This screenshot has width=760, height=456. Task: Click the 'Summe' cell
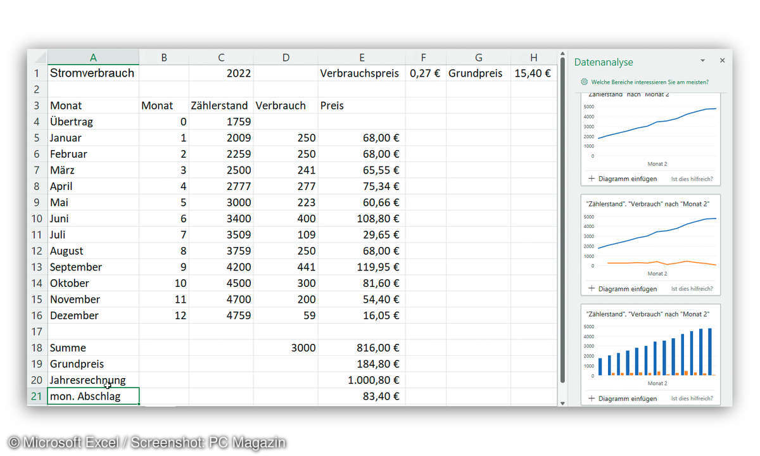[x=93, y=348]
